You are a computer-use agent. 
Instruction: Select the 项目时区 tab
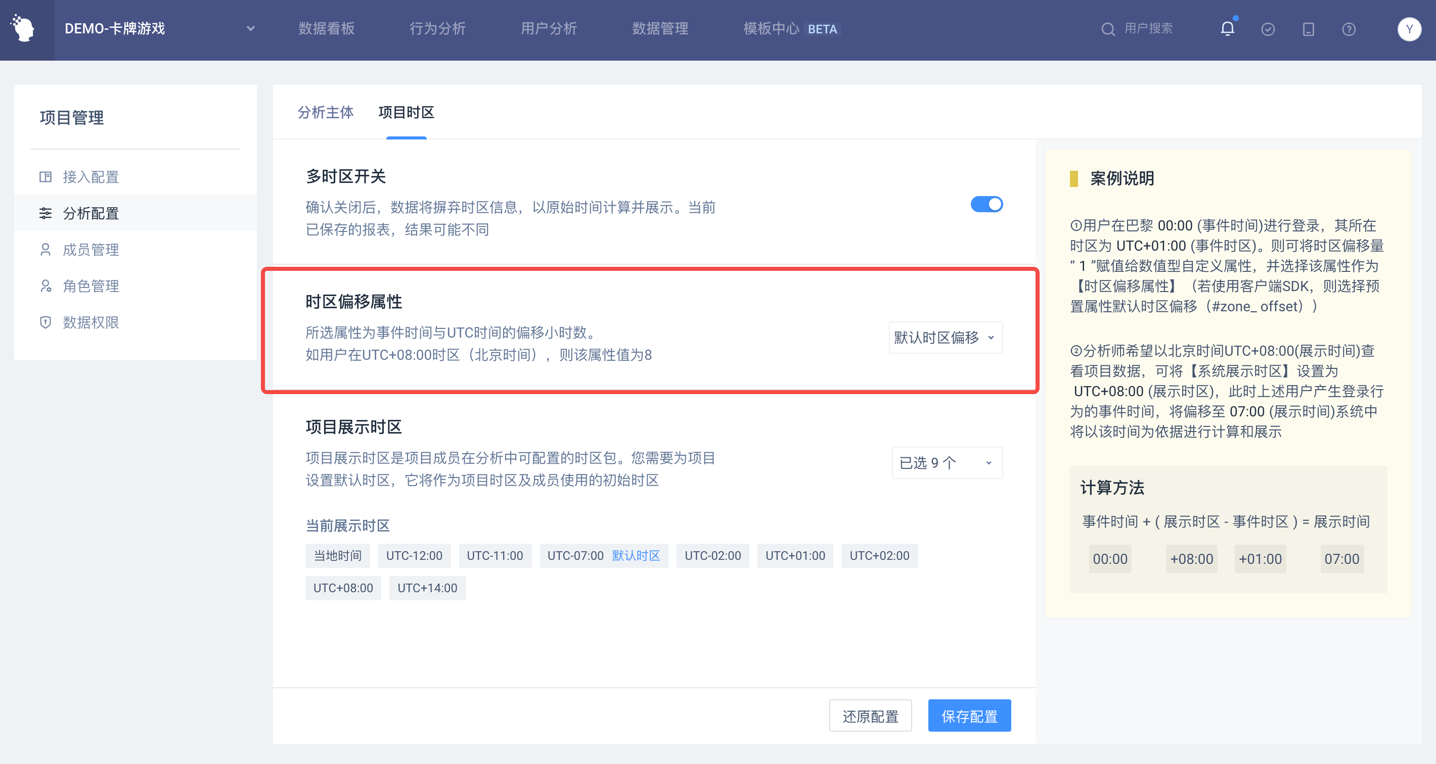pyautogui.click(x=406, y=112)
